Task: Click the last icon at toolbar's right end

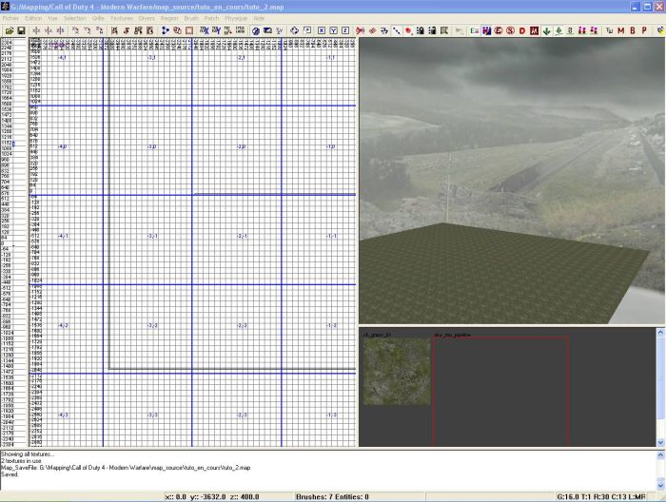Action: tap(660, 30)
